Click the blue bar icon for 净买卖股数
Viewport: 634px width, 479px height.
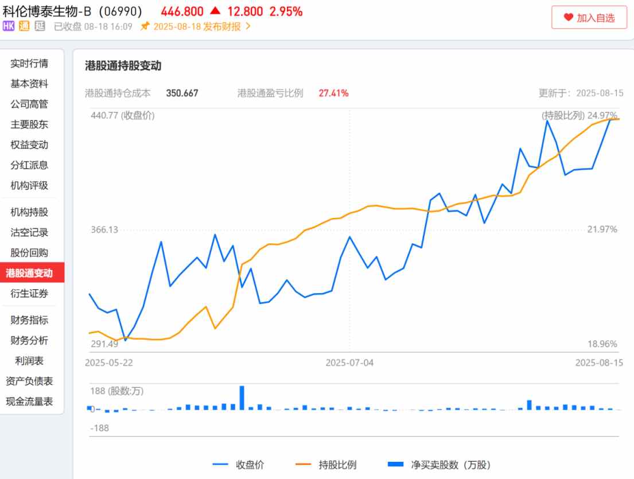[396, 465]
